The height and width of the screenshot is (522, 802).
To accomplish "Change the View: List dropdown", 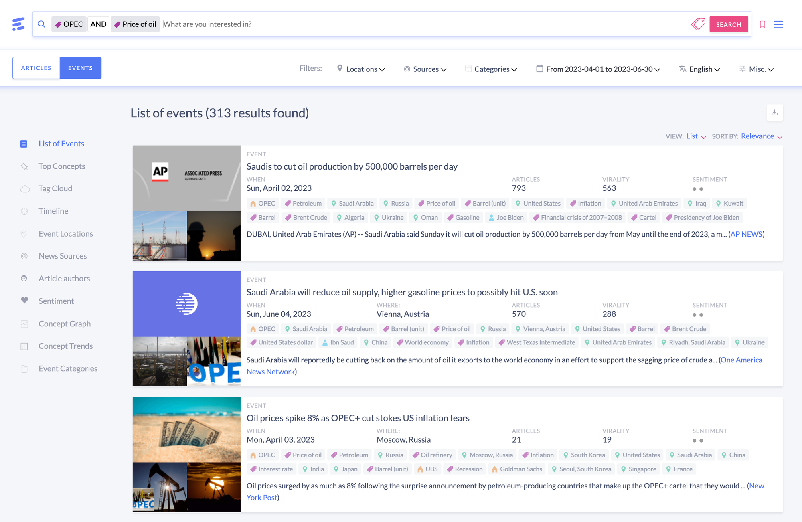I will click(x=696, y=136).
